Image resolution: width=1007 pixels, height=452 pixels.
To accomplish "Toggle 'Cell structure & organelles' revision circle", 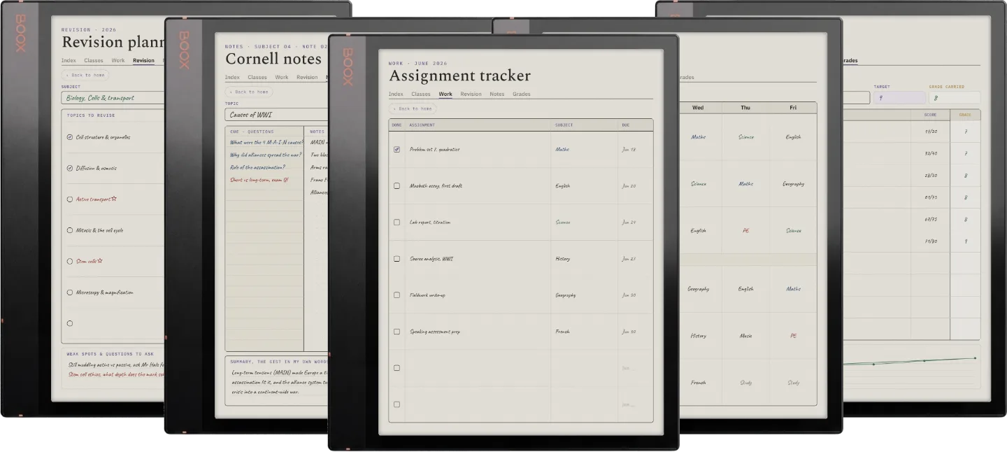I will (69, 137).
